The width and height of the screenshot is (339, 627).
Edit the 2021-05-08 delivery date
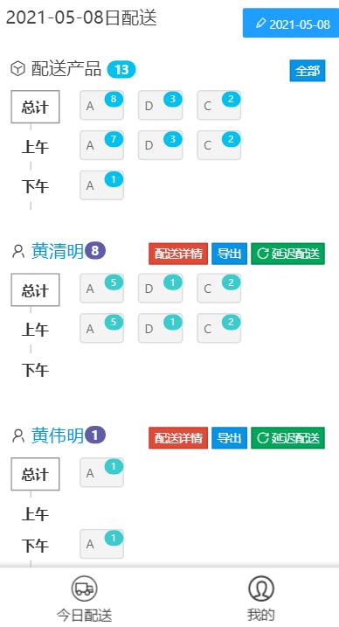pos(291,23)
